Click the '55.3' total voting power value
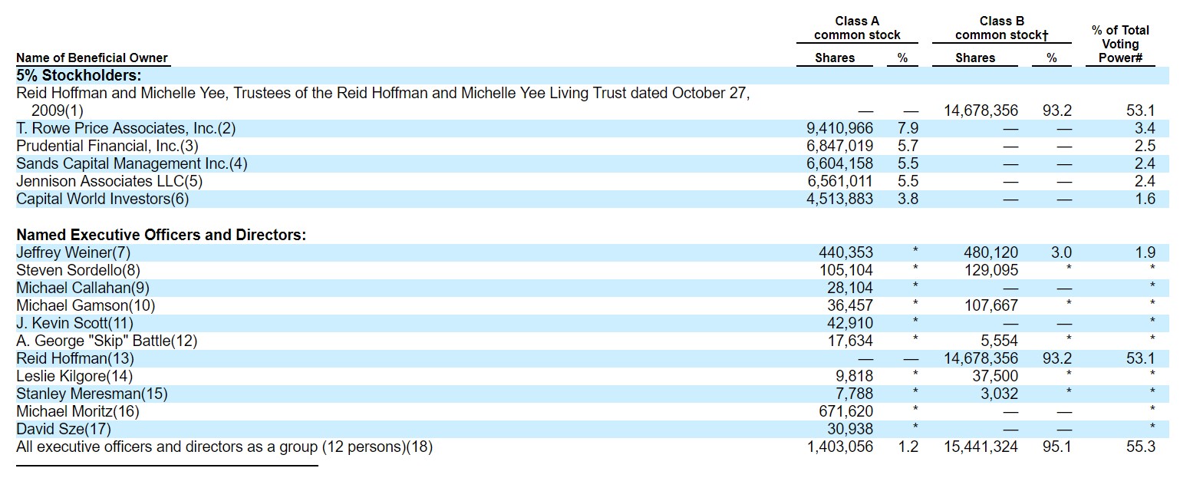 click(x=1141, y=447)
